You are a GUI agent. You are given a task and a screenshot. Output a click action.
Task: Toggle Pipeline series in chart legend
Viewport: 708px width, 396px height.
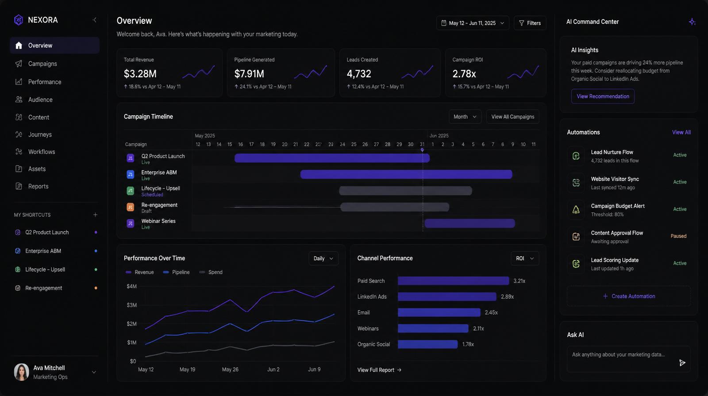coord(176,272)
